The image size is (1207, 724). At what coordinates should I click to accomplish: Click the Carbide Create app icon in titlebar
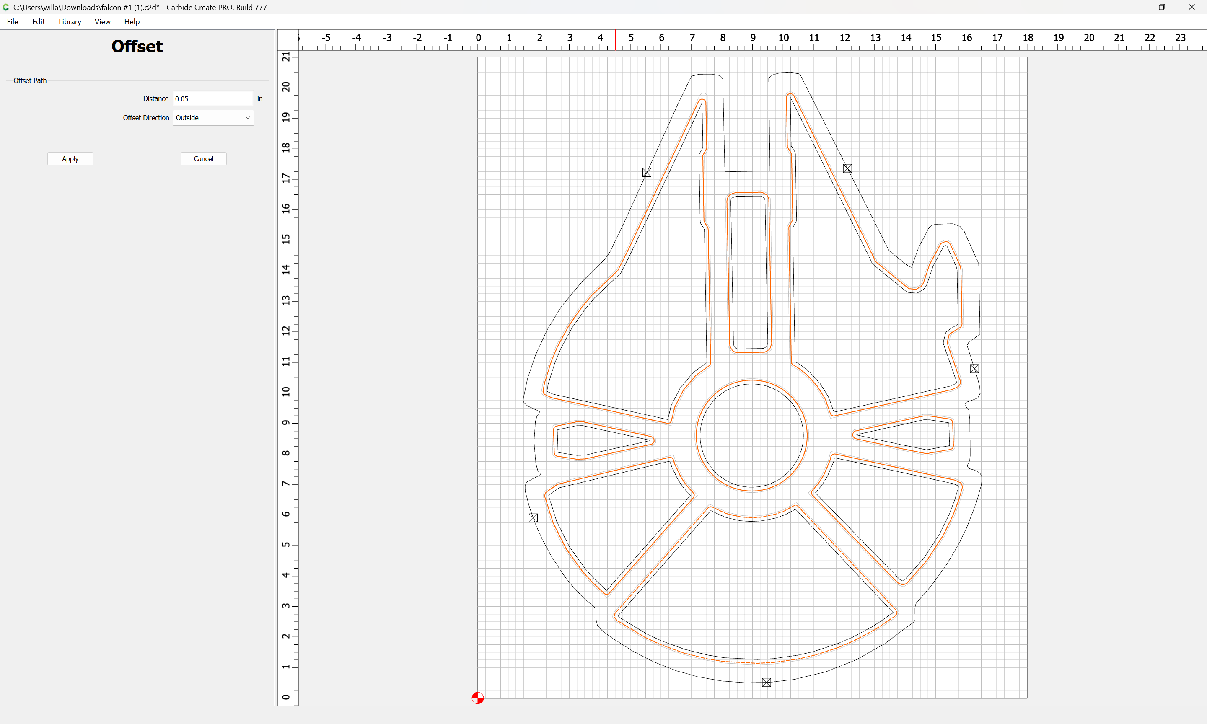6,7
